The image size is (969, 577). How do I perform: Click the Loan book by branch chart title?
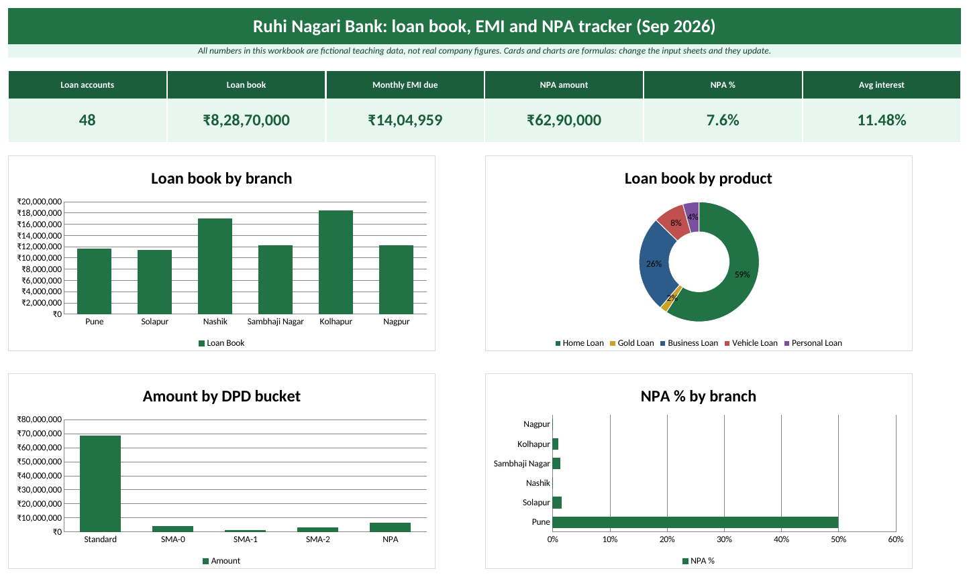pos(221,178)
